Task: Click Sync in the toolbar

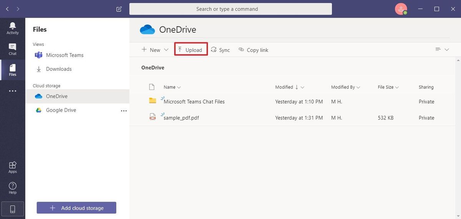Action: click(x=221, y=50)
